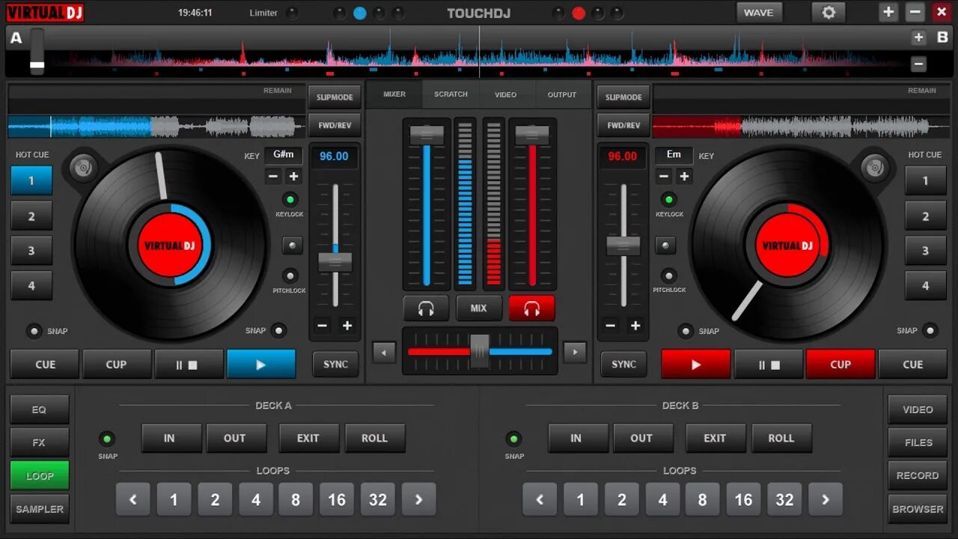Toggle Snap beside deck B hot cues
The height and width of the screenshot is (539, 958).
pos(930,330)
